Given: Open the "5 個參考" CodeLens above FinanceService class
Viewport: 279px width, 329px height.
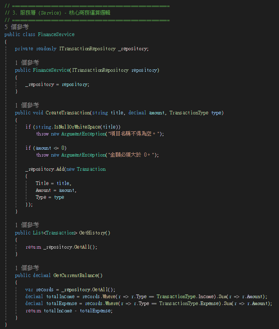Looking at the screenshot, I should (17, 27).
